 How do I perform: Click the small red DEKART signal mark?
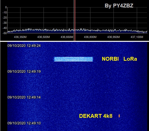tap(119, 116)
